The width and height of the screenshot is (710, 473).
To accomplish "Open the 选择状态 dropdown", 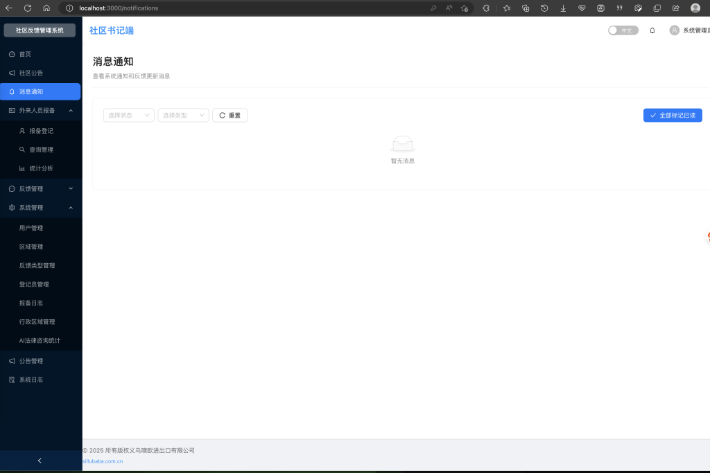I will (129, 116).
